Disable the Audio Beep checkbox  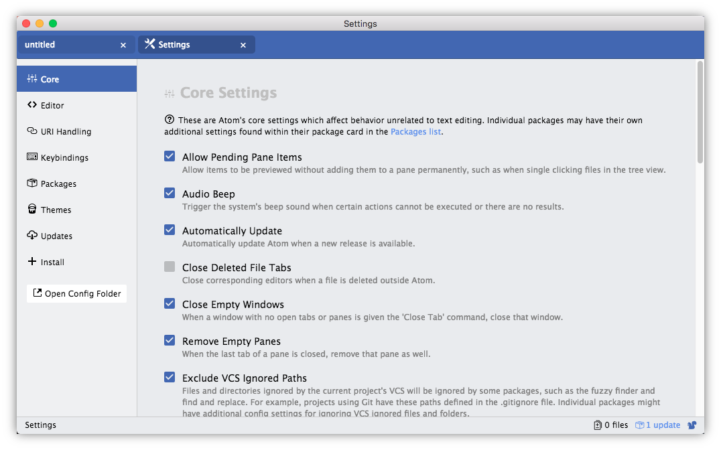click(170, 193)
